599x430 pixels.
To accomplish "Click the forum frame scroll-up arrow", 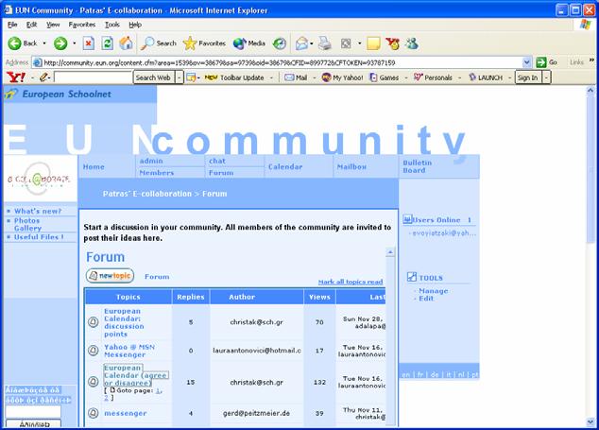I will coord(390,252).
